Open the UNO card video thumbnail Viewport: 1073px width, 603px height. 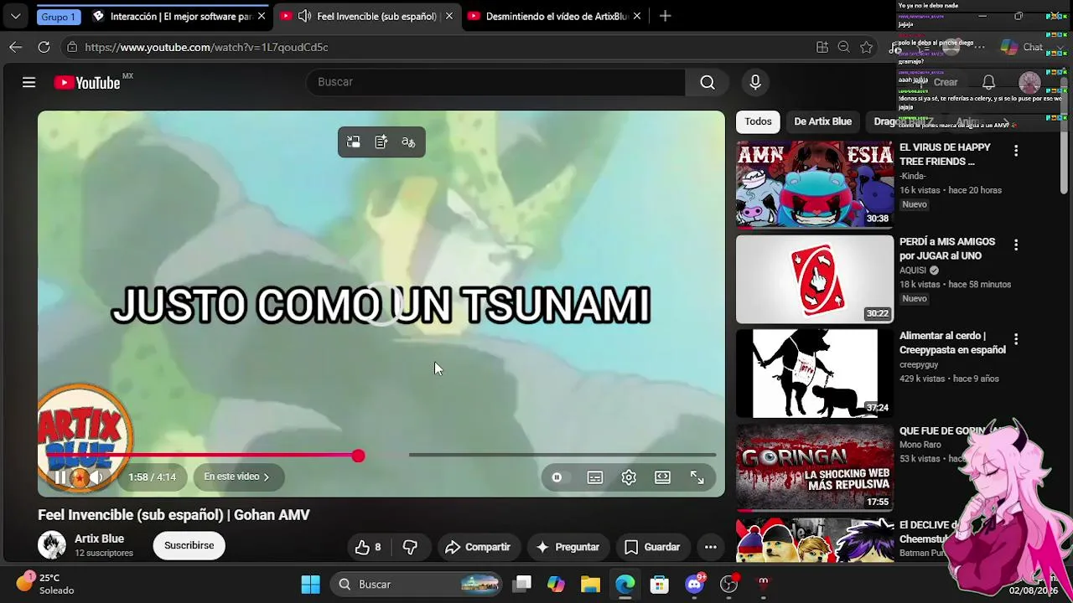[815, 279]
